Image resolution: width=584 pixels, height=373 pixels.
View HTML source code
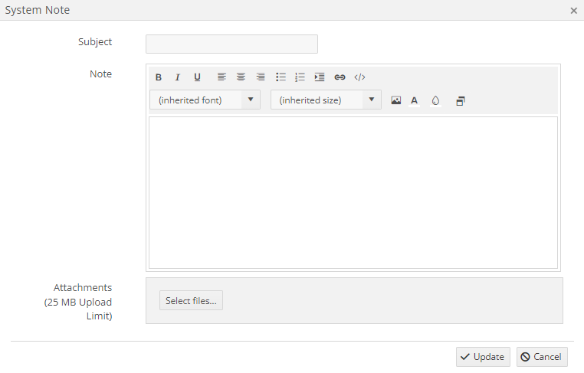(359, 77)
